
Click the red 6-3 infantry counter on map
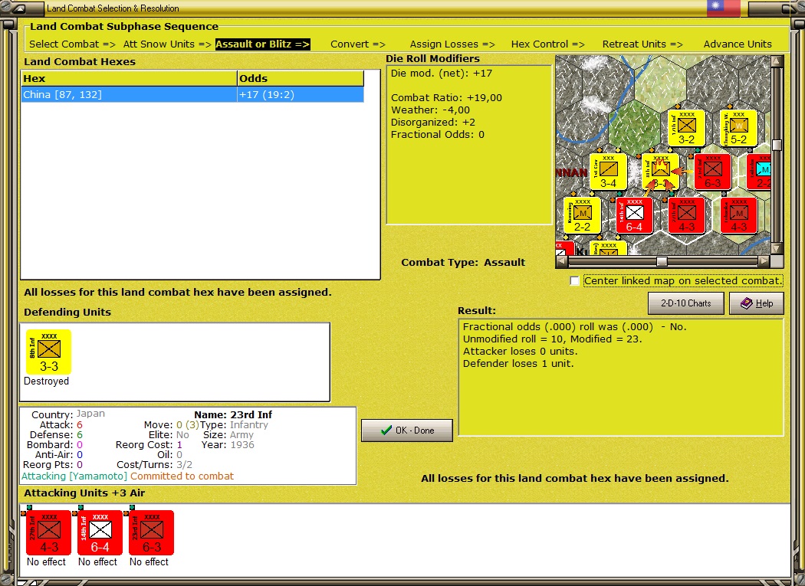pos(712,172)
